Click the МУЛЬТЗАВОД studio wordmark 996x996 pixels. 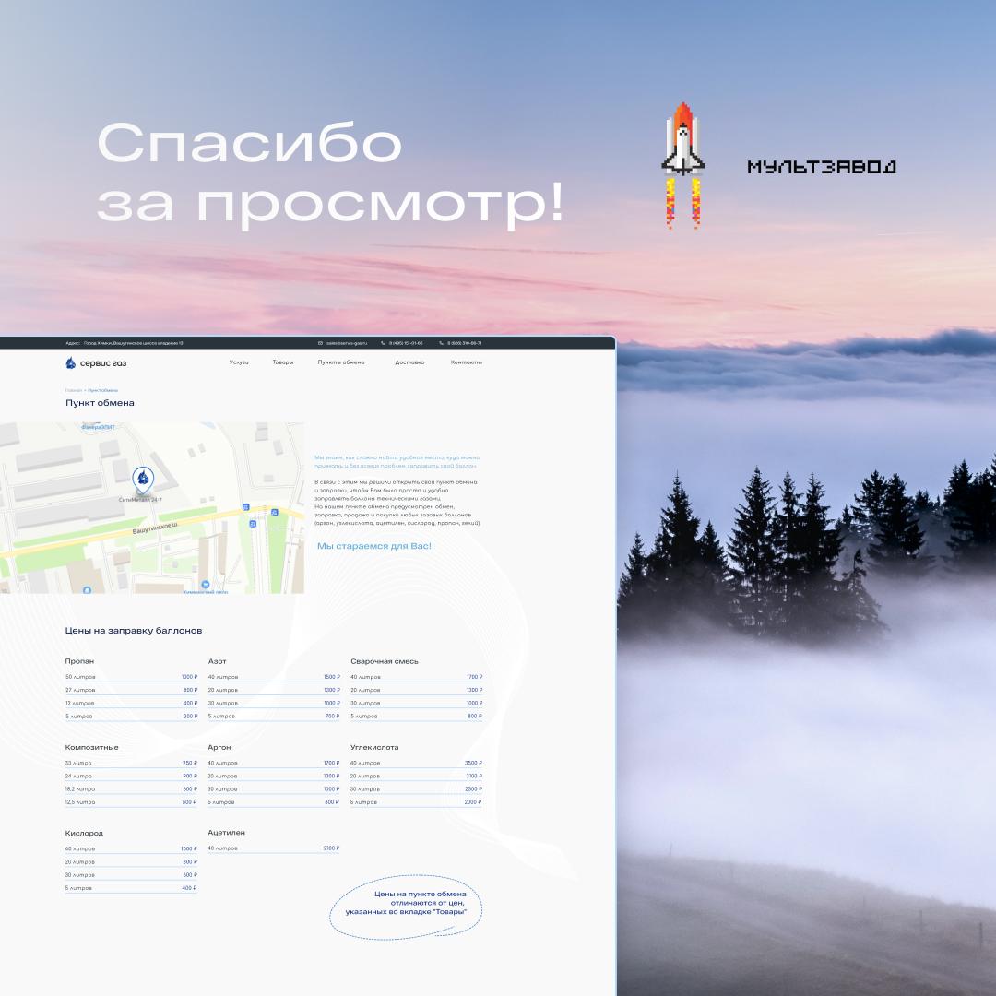pyautogui.click(x=821, y=167)
